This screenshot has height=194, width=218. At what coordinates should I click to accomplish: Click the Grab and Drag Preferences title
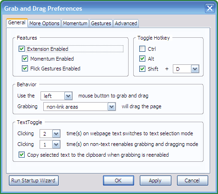43,8
